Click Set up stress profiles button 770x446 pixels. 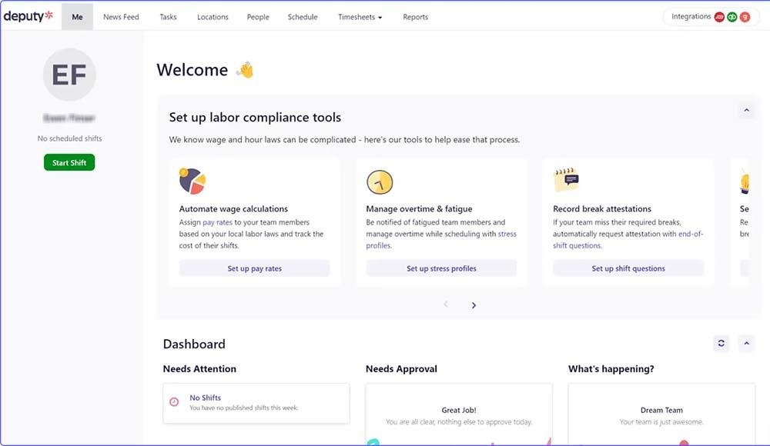pos(441,268)
